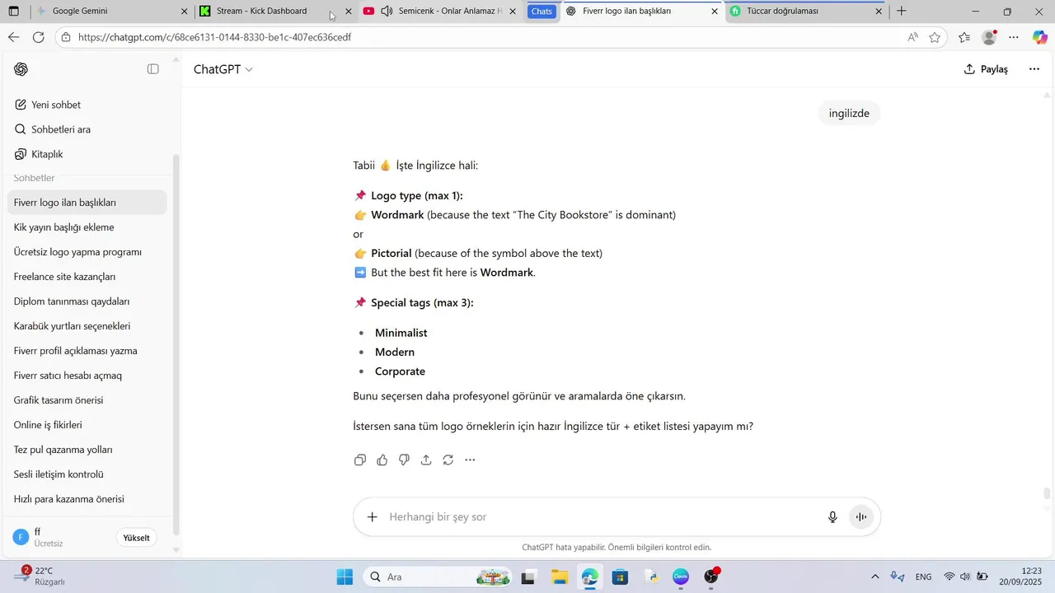Open the Windows Start menu

345,577
